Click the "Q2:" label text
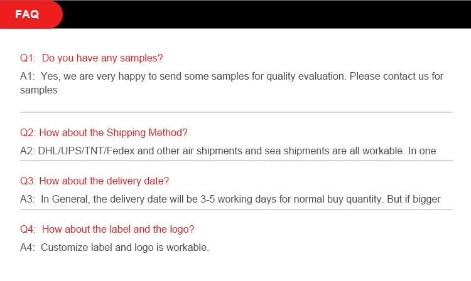The height and width of the screenshot is (281, 471). click(x=28, y=132)
